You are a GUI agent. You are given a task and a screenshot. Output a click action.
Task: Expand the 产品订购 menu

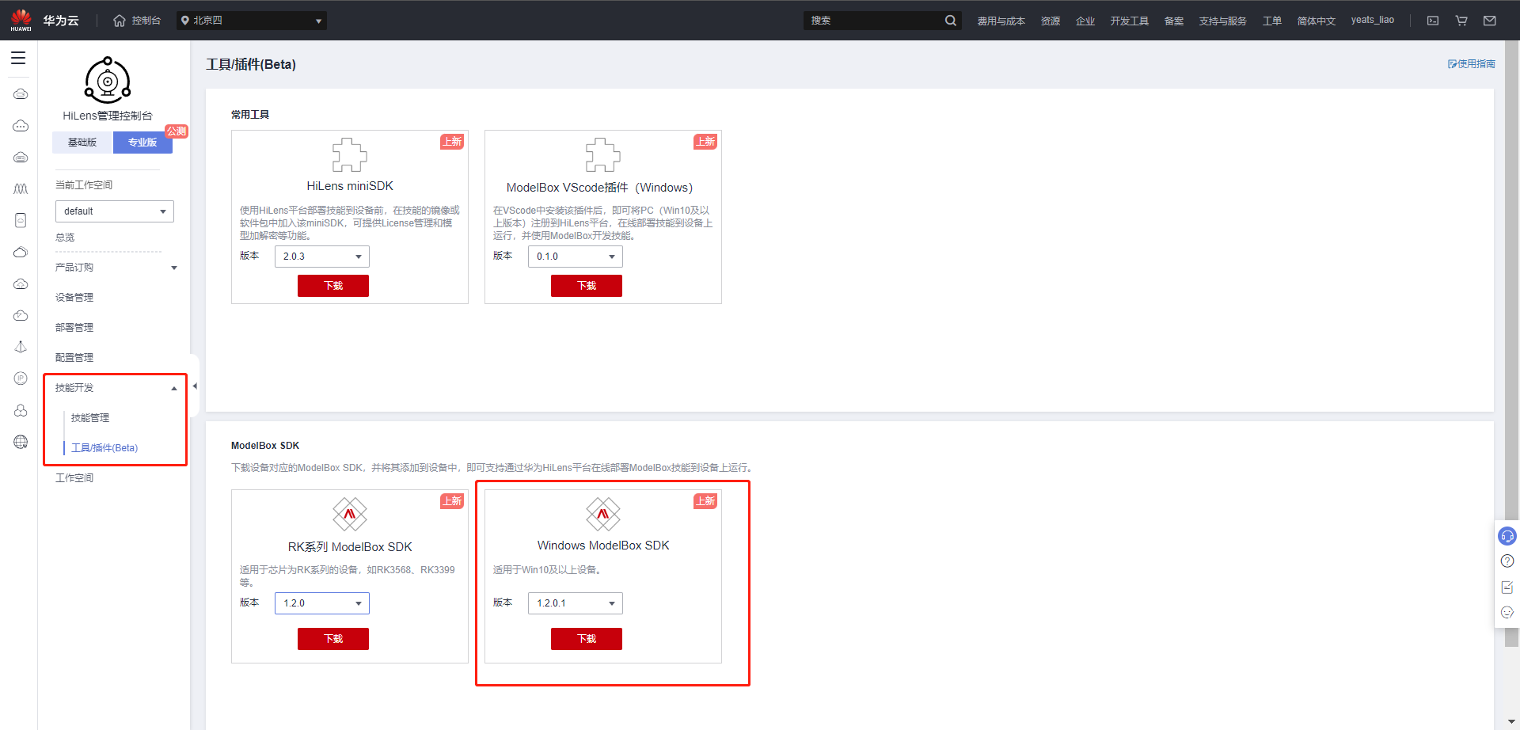[x=116, y=268]
